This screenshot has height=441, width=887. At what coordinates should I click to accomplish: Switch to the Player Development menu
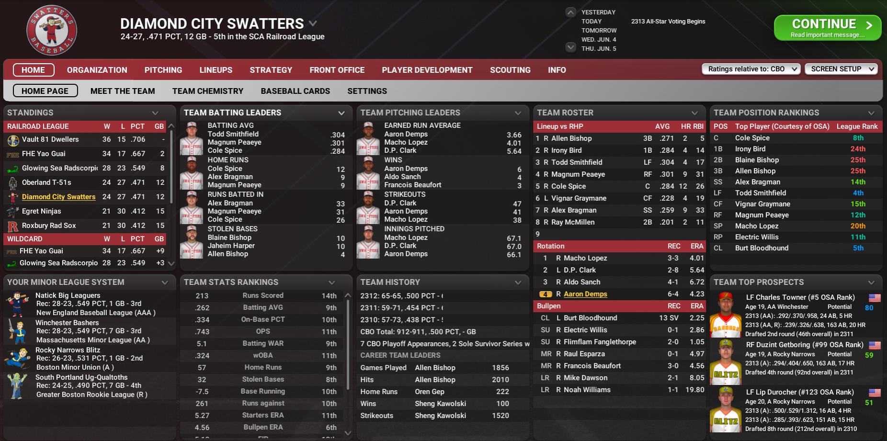[x=427, y=70]
